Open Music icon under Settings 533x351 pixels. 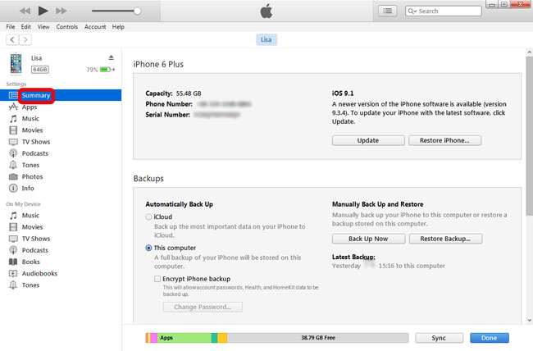pyautogui.click(x=13, y=119)
